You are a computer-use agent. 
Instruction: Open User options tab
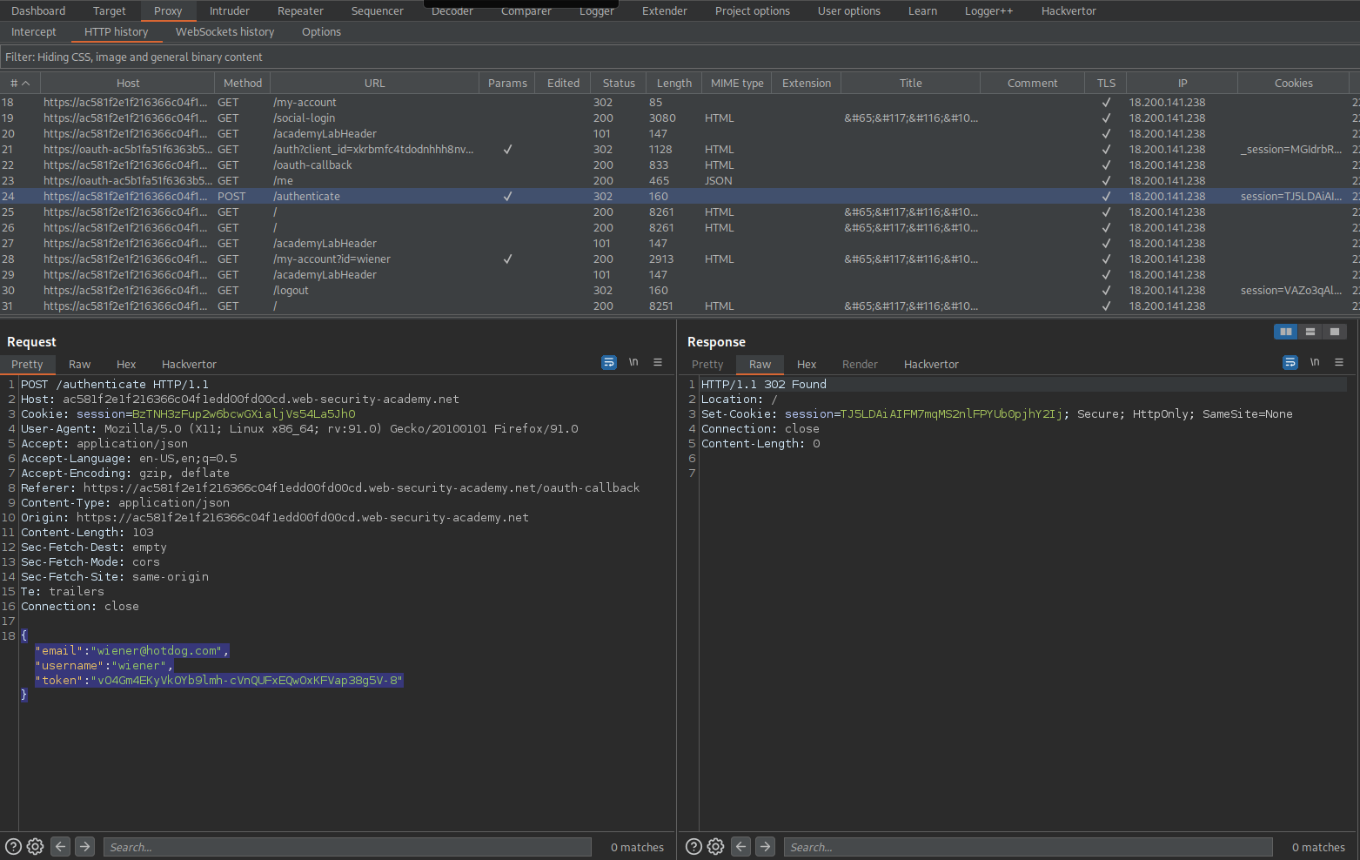click(x=849, y=10)
